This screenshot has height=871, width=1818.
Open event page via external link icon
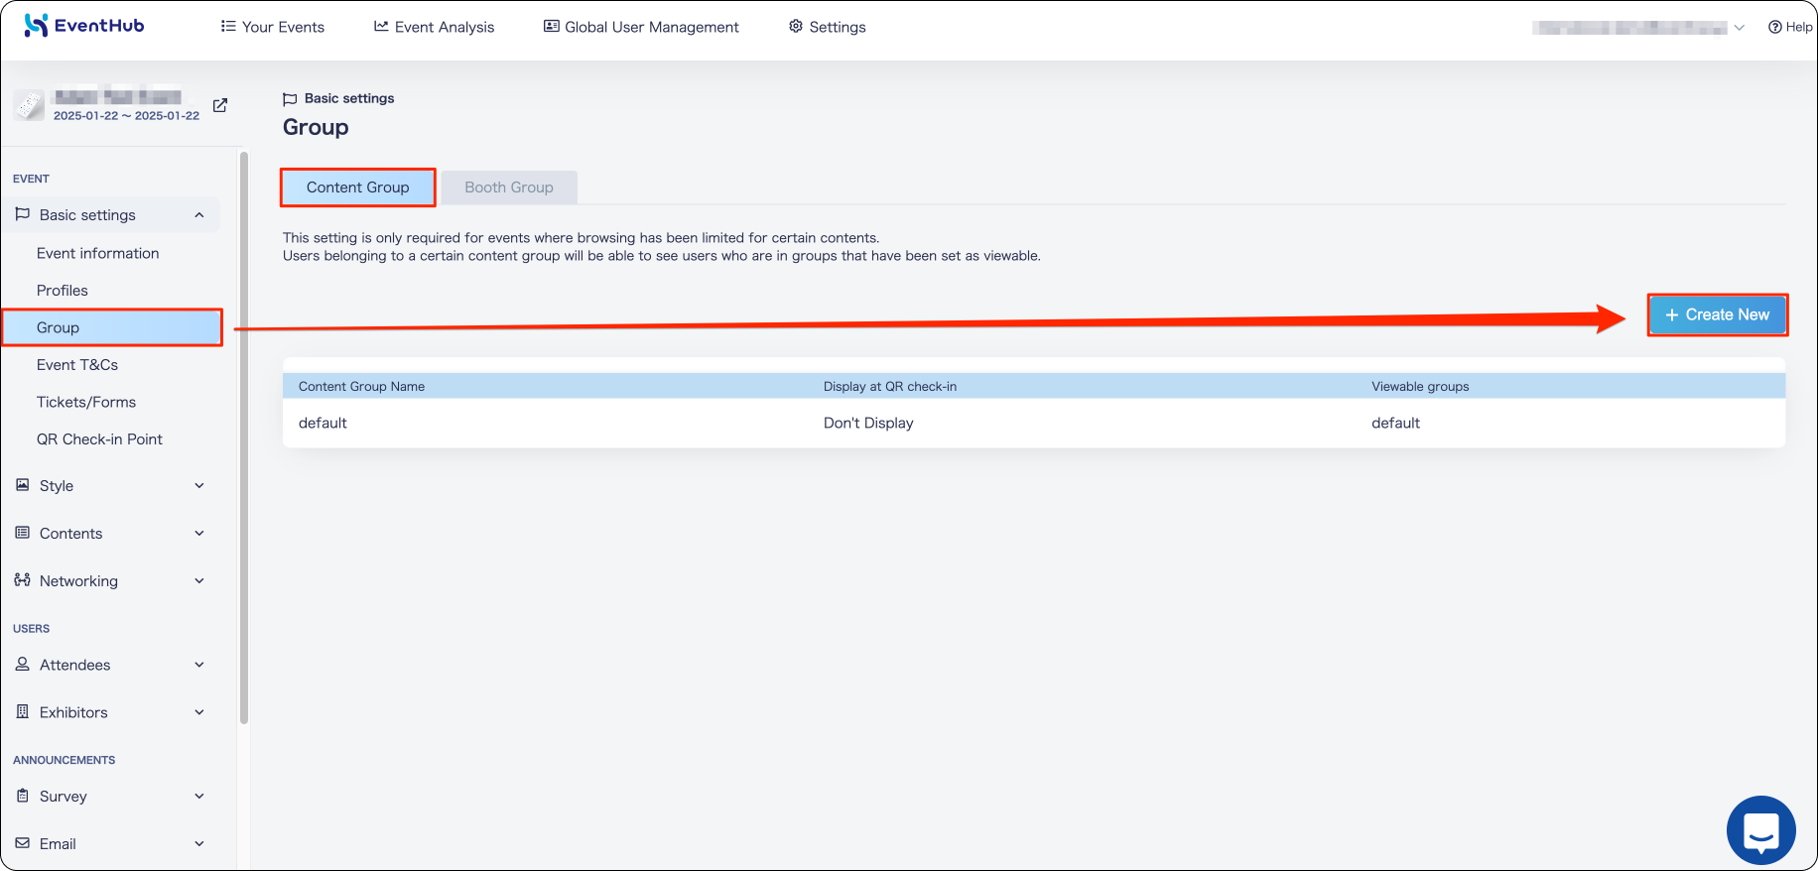[220, 105]
